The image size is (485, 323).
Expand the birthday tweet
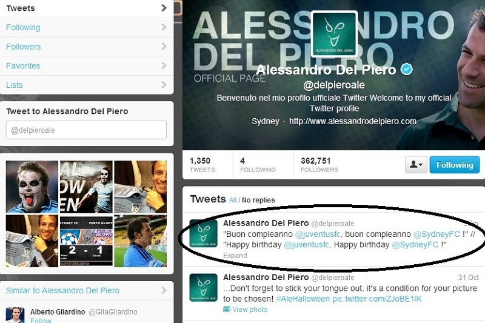pyautogui.click(x=235, y=256)
